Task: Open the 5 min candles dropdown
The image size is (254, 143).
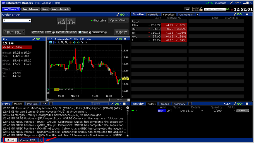Action: tap(63, 39)
